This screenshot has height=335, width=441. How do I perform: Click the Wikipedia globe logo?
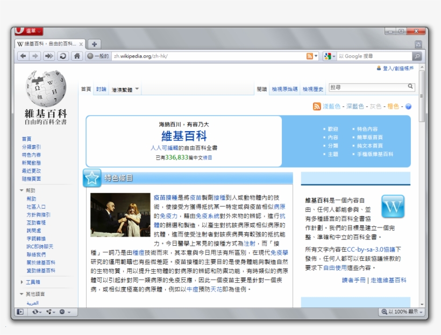46,88
